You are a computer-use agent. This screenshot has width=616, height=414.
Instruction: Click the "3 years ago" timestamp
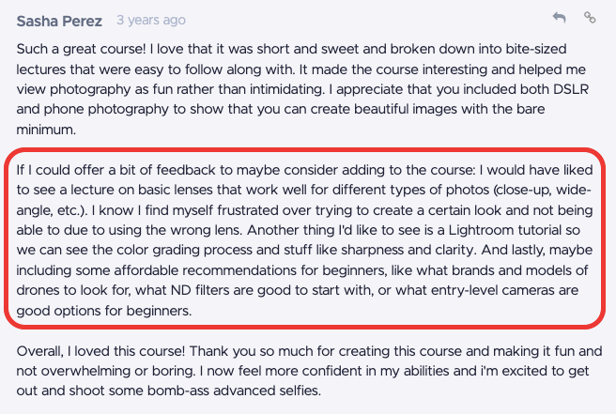[x=151, y=20]
